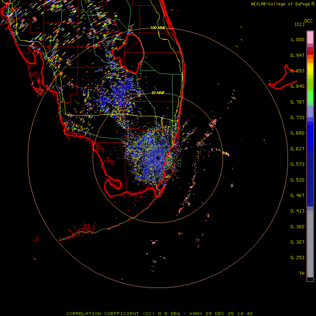Image resolution: width=316 pixels, height=316 pixels.
Task: Select the 0.627 scale value
Action: click(297, 149)
